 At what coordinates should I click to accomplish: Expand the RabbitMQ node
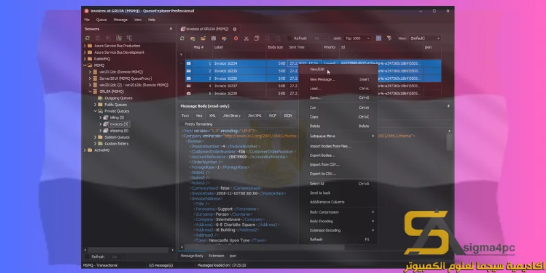tap(85, 59)
